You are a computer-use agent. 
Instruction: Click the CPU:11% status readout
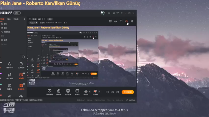coord(110,100)
